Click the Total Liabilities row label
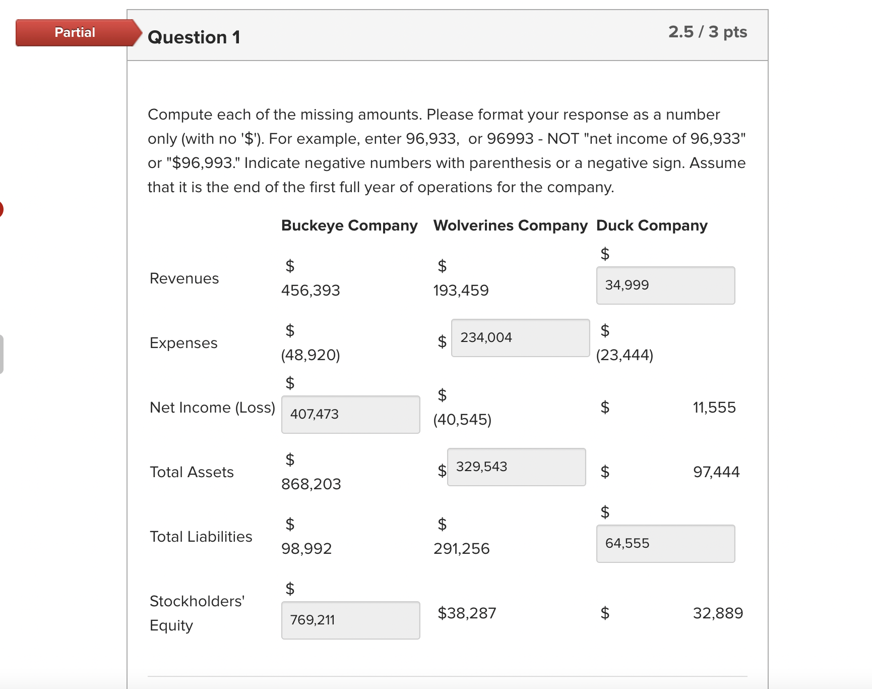The height and width of the screenshot is (689, 872). (x=201, y=537)
